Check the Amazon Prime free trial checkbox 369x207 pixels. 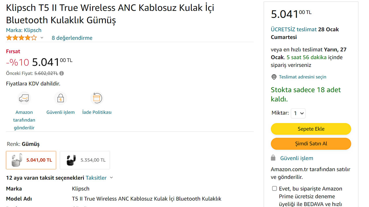click(x=274, y=189)
